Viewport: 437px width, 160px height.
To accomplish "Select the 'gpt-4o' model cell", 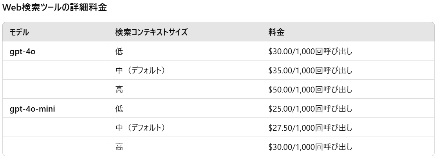I will 23,52.
